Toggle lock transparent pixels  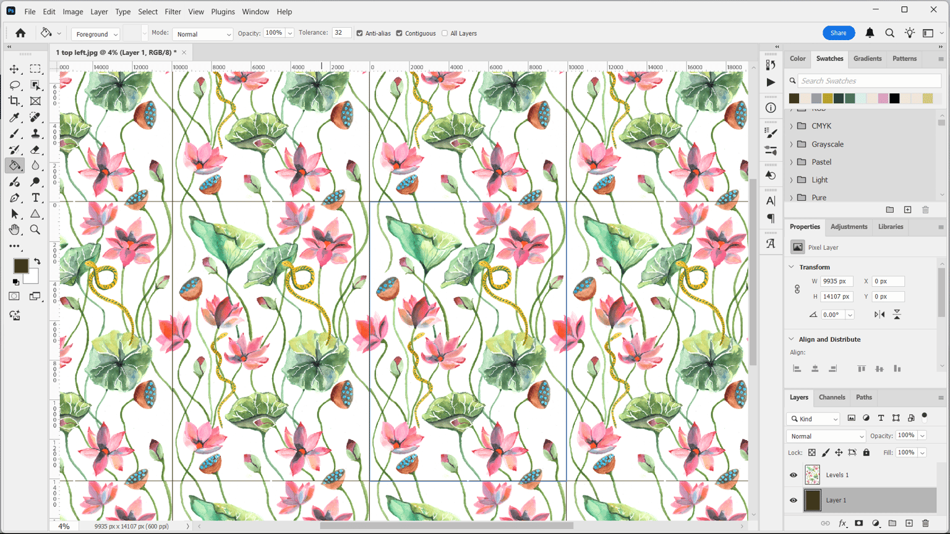[812, 452]
